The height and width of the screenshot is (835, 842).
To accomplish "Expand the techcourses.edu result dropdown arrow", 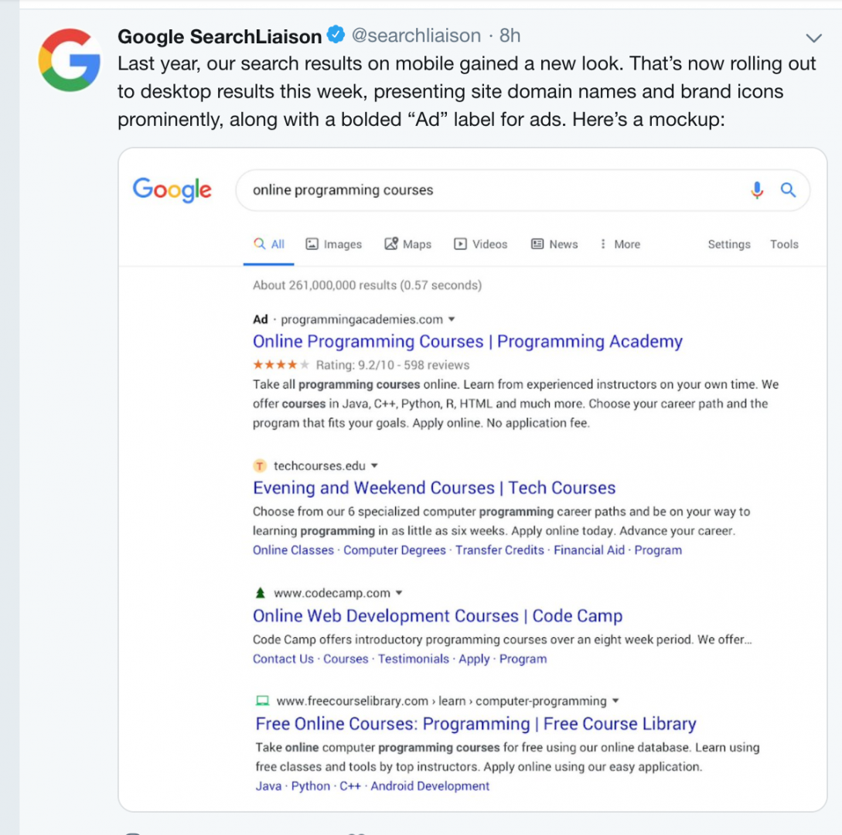I will pos(375,466).
